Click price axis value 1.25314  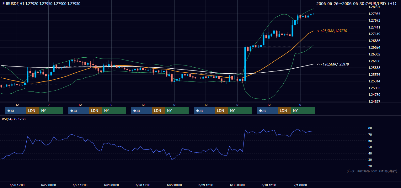(x=375, y=81)
